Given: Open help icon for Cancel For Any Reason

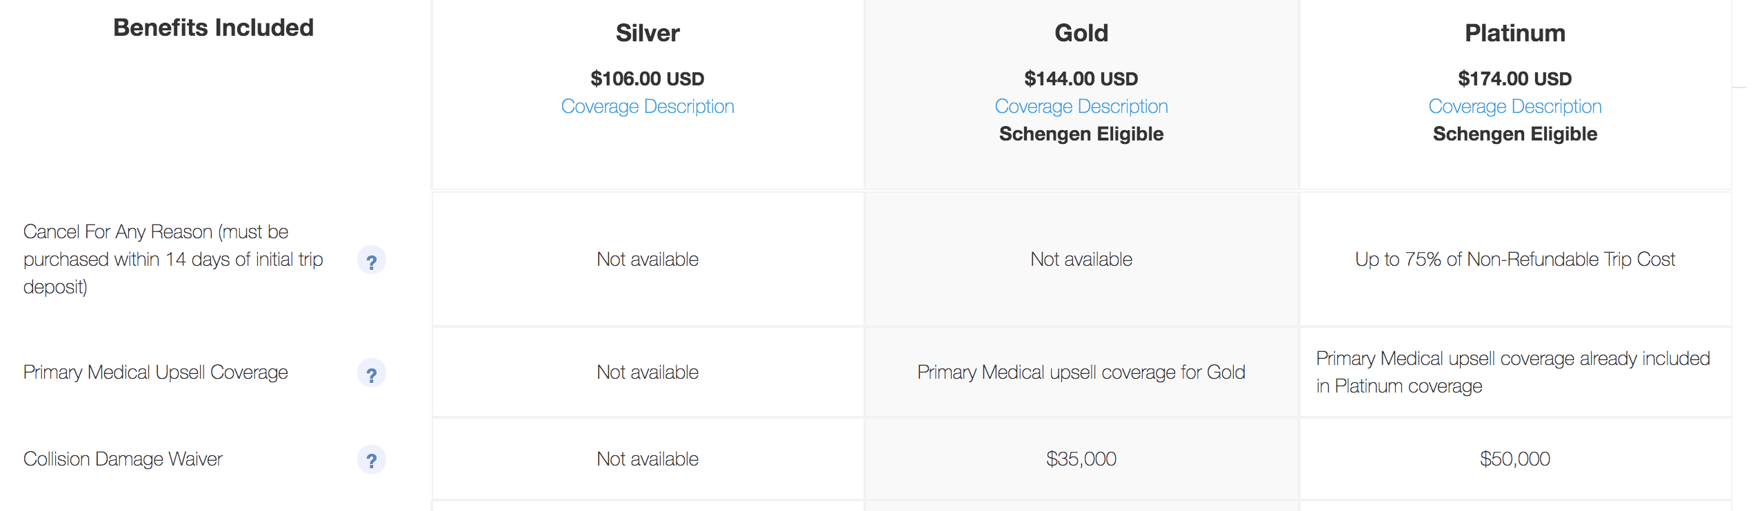Looking at the screenshot, I should click(372, 260).
